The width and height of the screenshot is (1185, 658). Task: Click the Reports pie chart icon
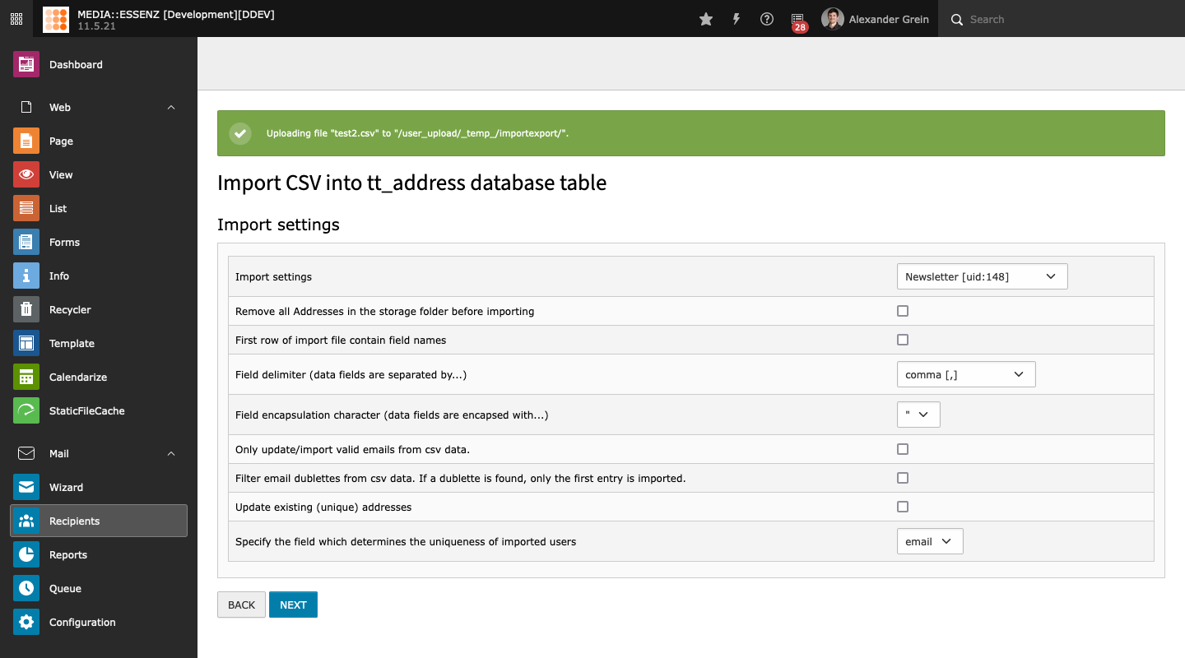pos(26,554)
